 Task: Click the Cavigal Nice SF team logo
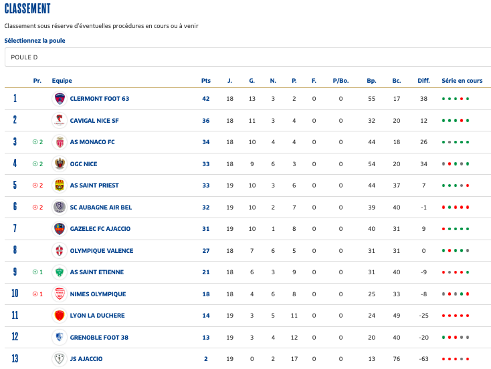tap(60, 120)
